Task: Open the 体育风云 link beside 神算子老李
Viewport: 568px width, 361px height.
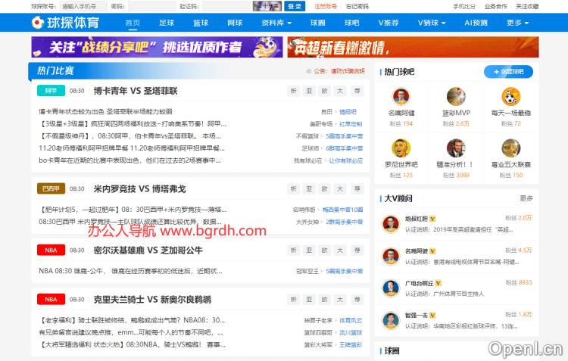Action: (351, 320)
